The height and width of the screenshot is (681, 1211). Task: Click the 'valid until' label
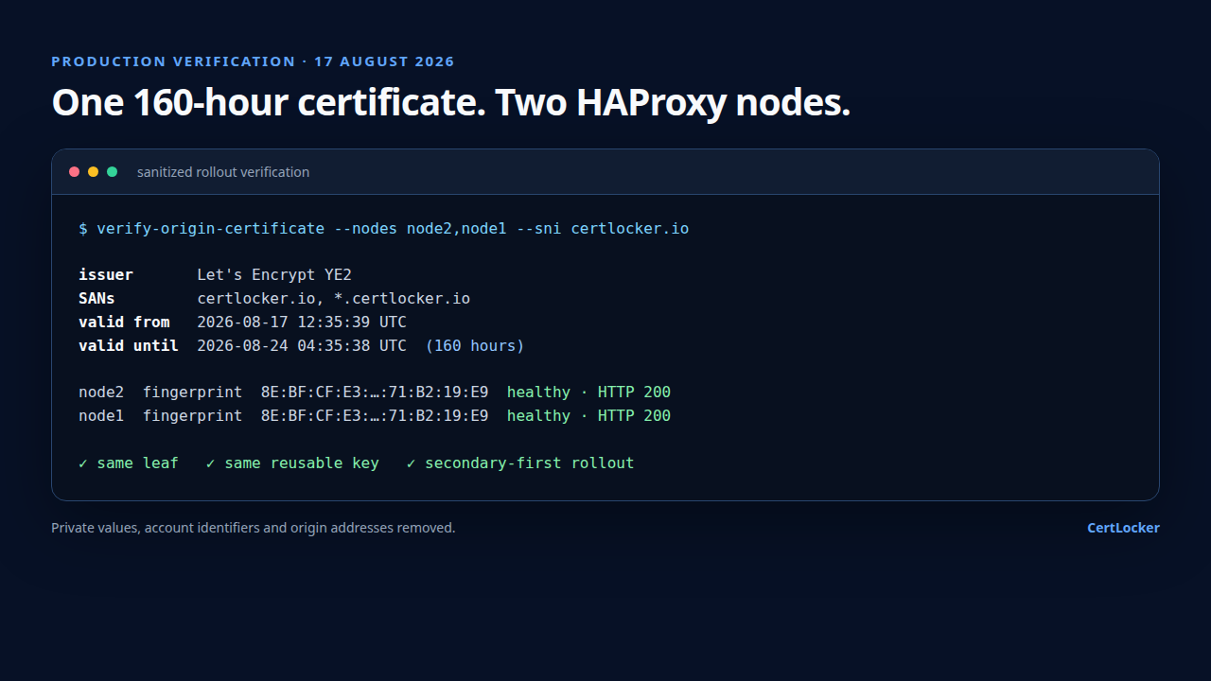(x=129, y=346)
